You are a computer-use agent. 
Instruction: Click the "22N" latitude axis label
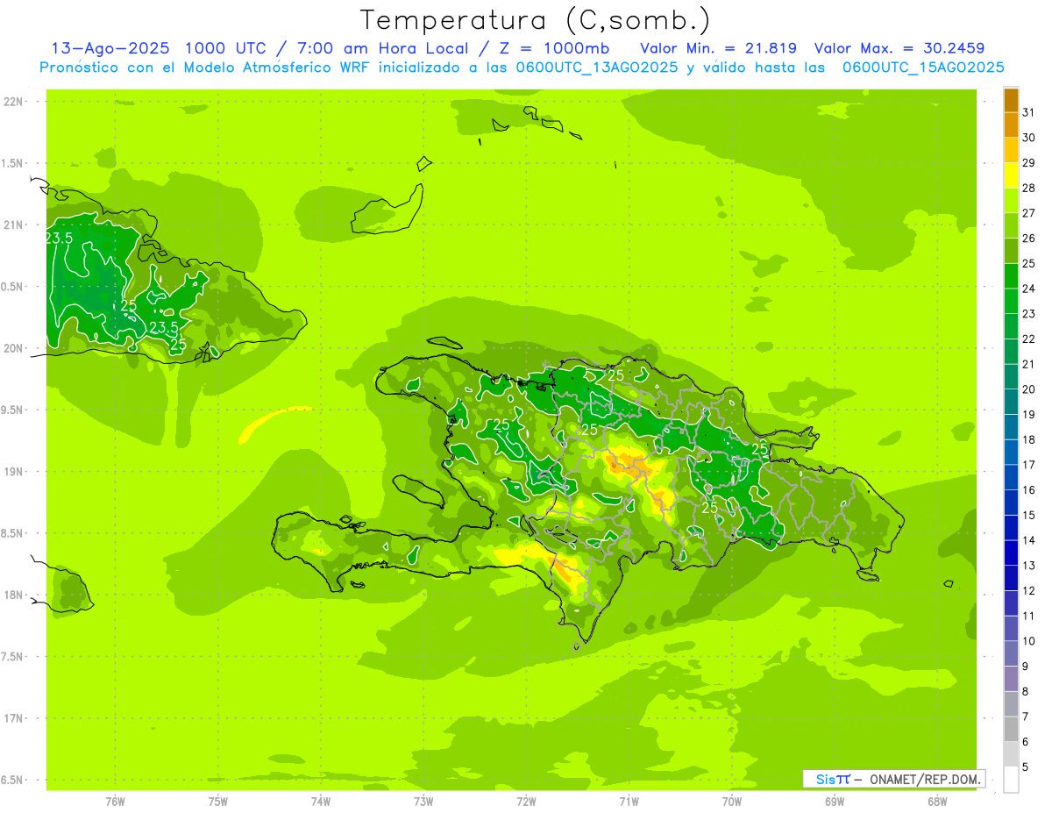click(13, 102)
